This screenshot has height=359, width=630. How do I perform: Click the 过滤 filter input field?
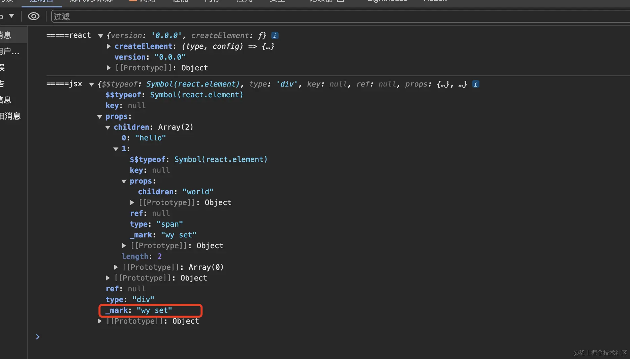click(340, 17)
